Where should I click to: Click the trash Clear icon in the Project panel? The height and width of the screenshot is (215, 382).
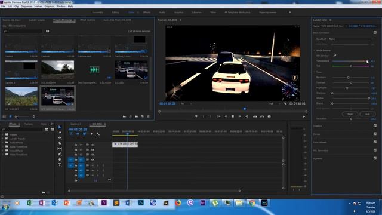(x=149, y=116)
